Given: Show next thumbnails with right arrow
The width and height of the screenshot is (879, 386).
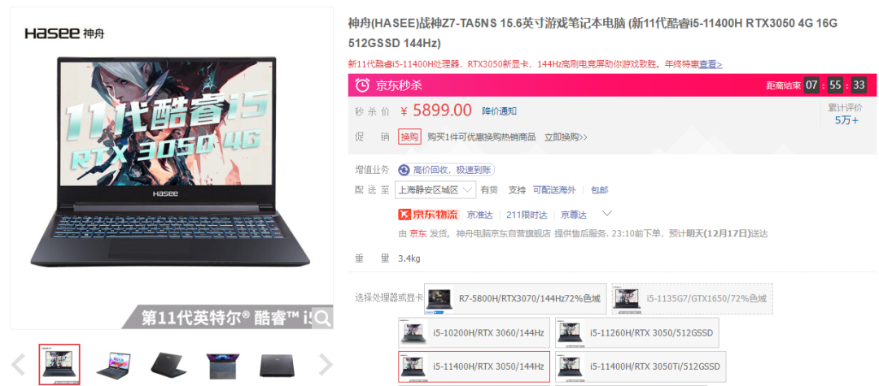Looking at the screenshot, I should pyautogui.click(x=326, y=365).
